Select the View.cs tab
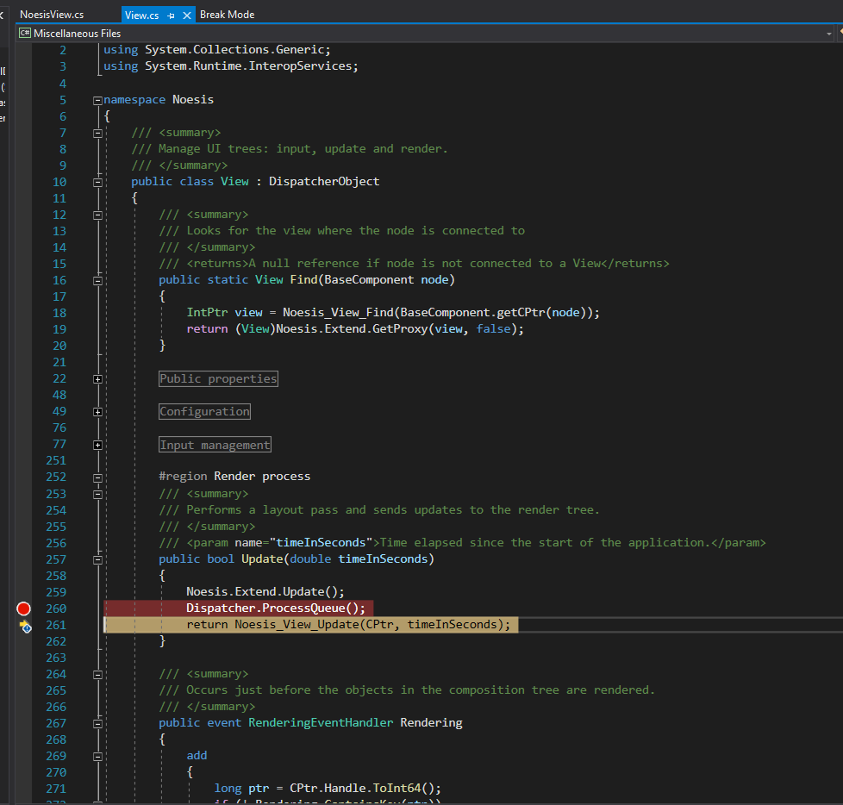The height and width of the screenshot is (805, 843). 142,15
